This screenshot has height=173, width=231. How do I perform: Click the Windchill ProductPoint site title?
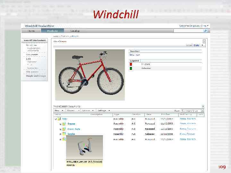[39, 26]
